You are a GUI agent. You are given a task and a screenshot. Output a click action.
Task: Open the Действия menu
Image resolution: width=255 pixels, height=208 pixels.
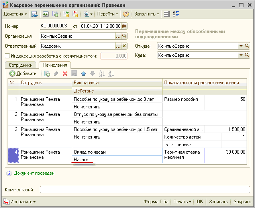tap(15, 14)
